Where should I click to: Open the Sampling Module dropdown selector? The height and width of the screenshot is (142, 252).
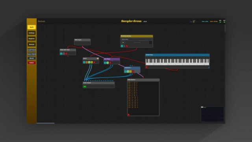[137, 39]
